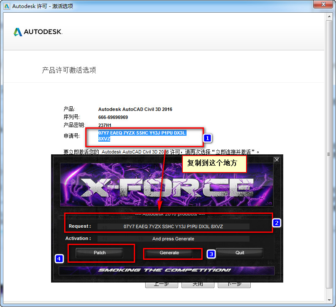Click product name Autodesk AutoCAD Civil 3D 2016
The image size is (336, 307).
(135, 109)
